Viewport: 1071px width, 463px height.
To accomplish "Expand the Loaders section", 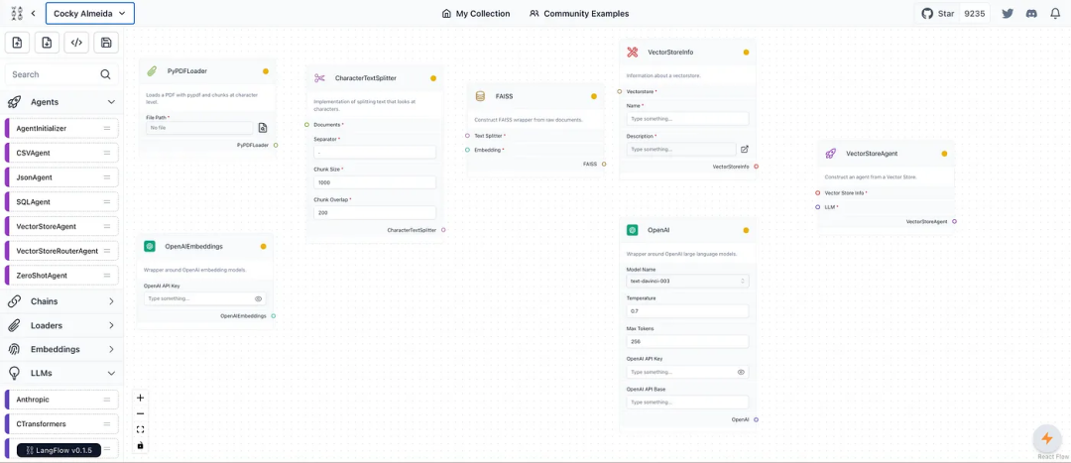I will click(x=111, y=326).
